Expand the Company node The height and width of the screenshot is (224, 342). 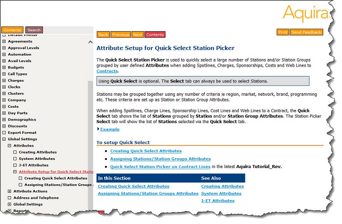(4, 100)
